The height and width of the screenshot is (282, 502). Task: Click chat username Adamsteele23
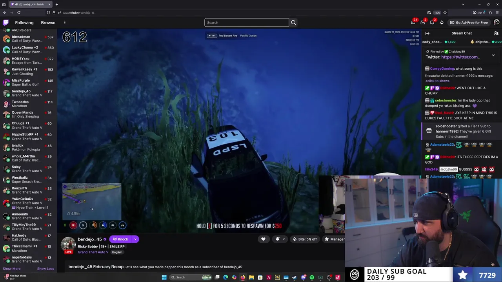point(442,145)
